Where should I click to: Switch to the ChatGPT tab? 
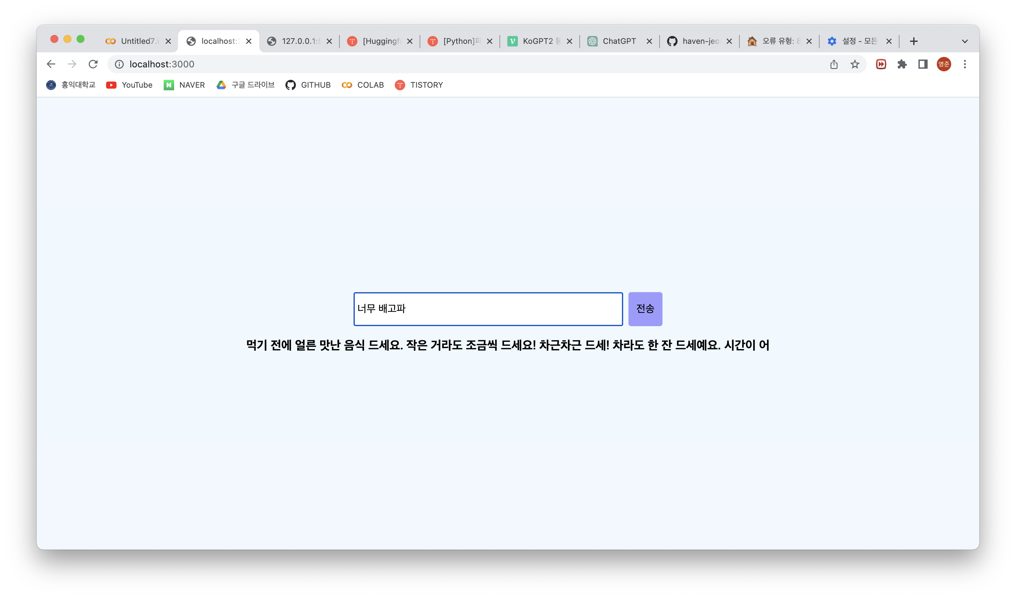click(619, 41)
